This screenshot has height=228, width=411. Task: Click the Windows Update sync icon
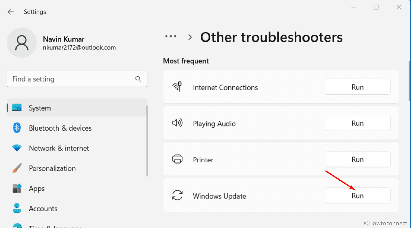point(177,195)
